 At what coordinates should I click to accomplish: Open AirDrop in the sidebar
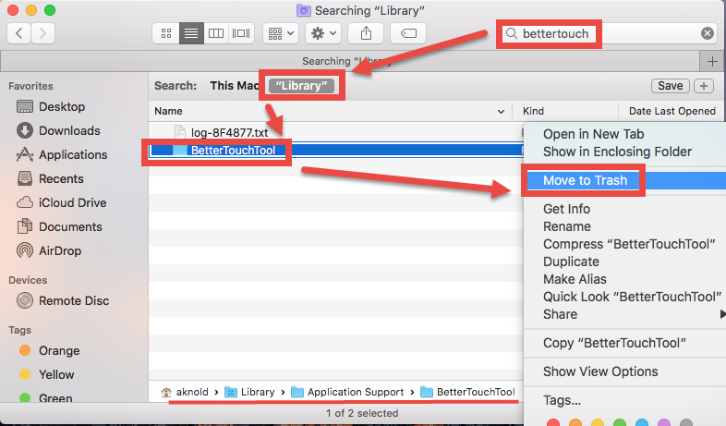[60, 251]
